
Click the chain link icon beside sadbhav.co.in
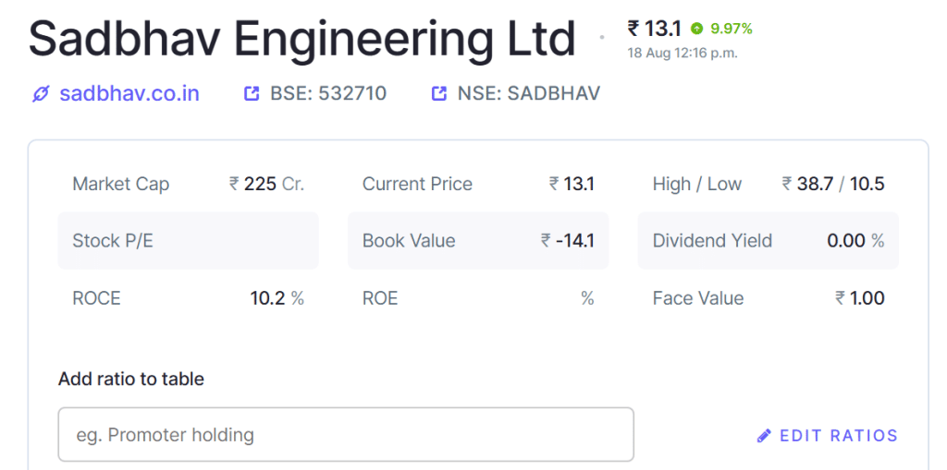(x=41, y=94)
